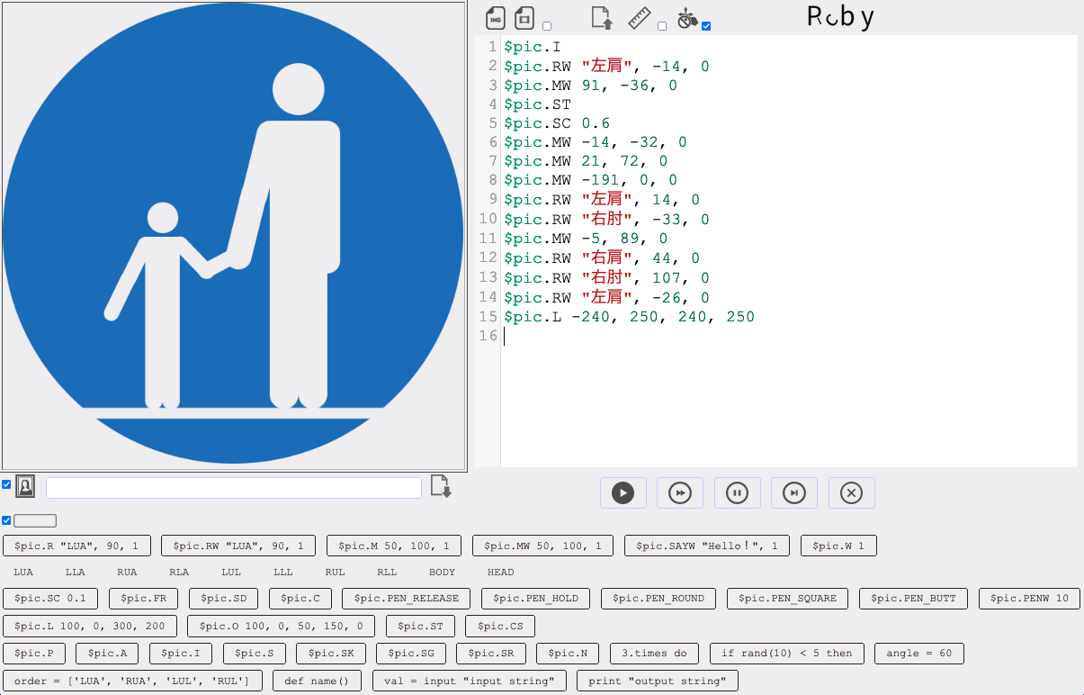Uncheck the checkbox beside the drag-move icon
Viewport: 1084px width, 695px height.
click(x=706, y=26)
